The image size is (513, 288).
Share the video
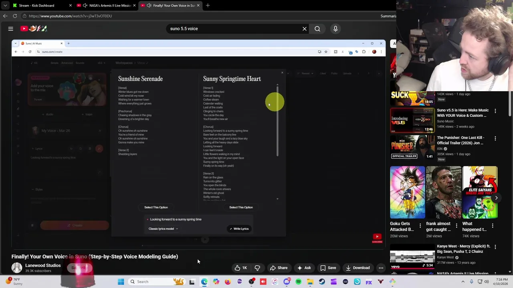(279, 268)
